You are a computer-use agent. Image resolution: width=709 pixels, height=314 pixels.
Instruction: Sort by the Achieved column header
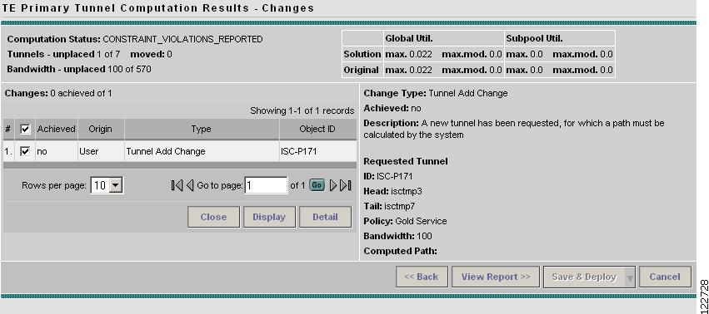56,129
